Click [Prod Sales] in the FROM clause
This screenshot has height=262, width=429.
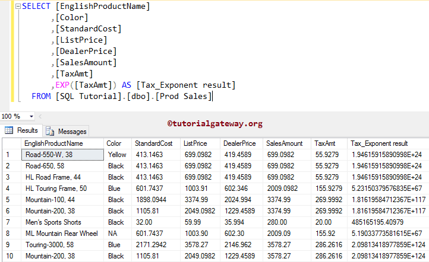coord(184,97)
